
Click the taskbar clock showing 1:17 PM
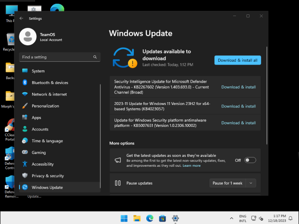277,218
